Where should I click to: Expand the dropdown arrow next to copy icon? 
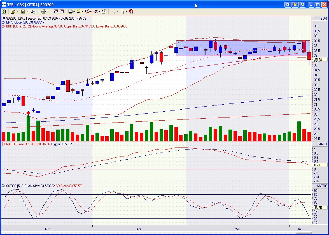[38, 11]
